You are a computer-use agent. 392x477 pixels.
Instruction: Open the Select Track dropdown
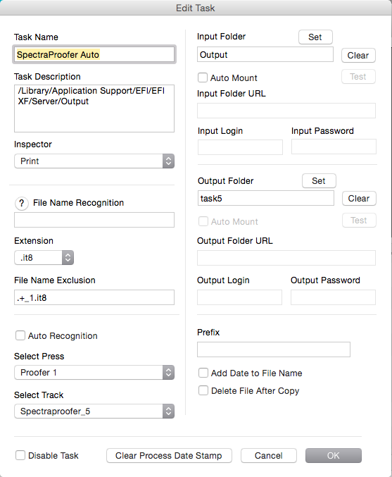point(94,411)
